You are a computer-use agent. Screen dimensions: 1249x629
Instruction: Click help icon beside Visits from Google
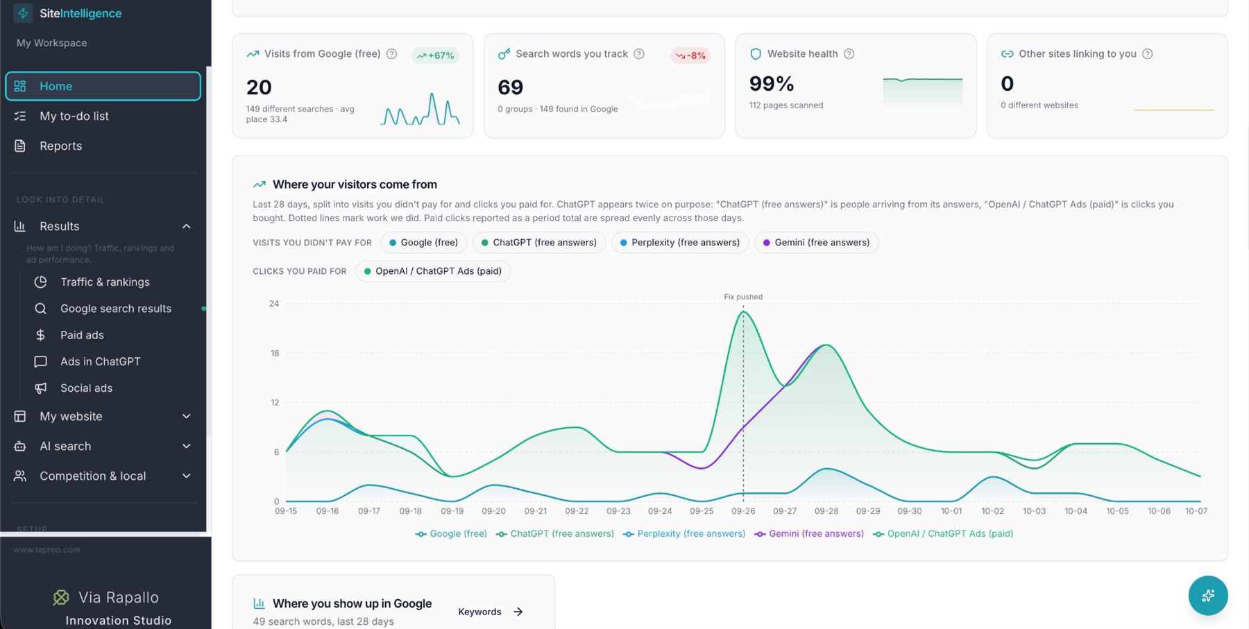coord(391,53)
